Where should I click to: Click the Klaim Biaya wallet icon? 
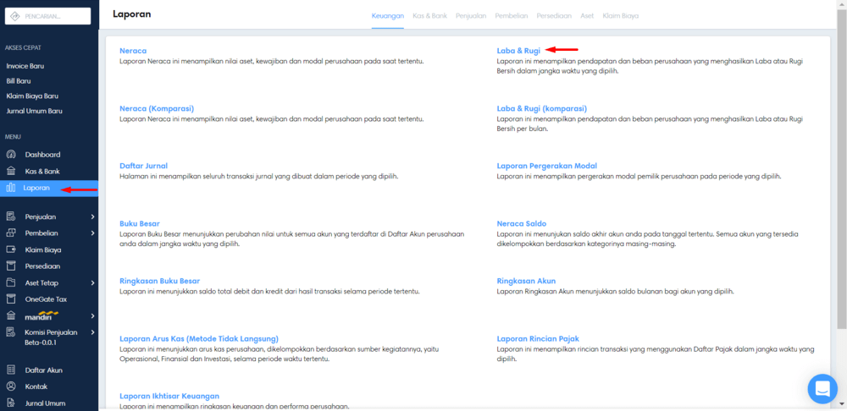11,249
